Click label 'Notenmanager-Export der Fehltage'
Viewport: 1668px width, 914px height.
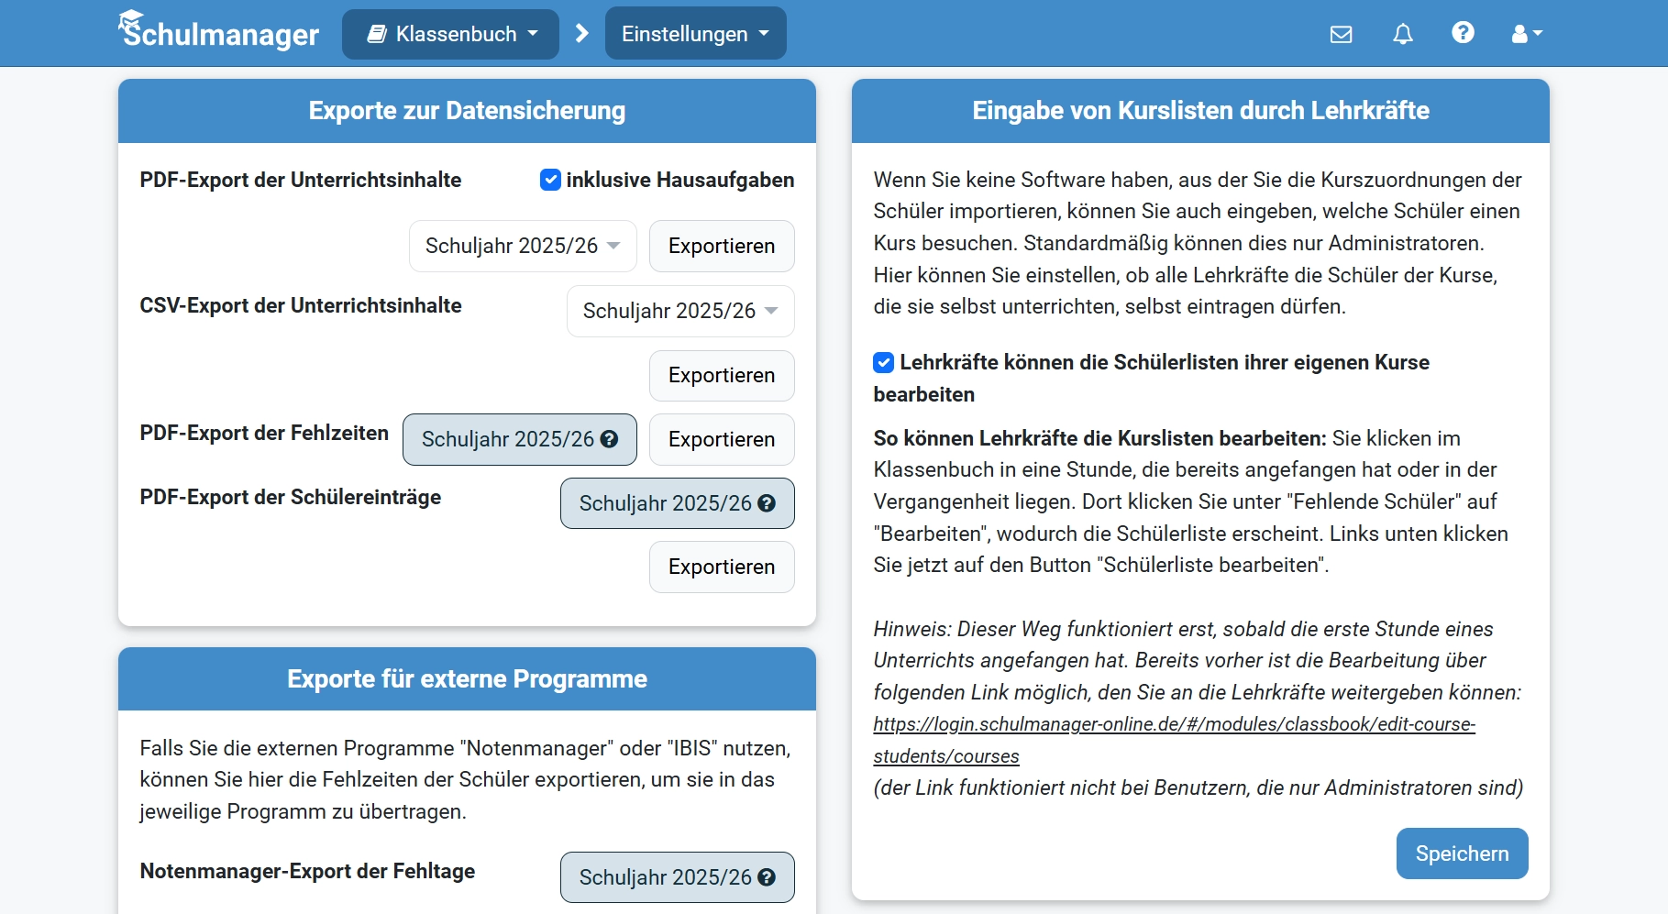coord(307,871)
